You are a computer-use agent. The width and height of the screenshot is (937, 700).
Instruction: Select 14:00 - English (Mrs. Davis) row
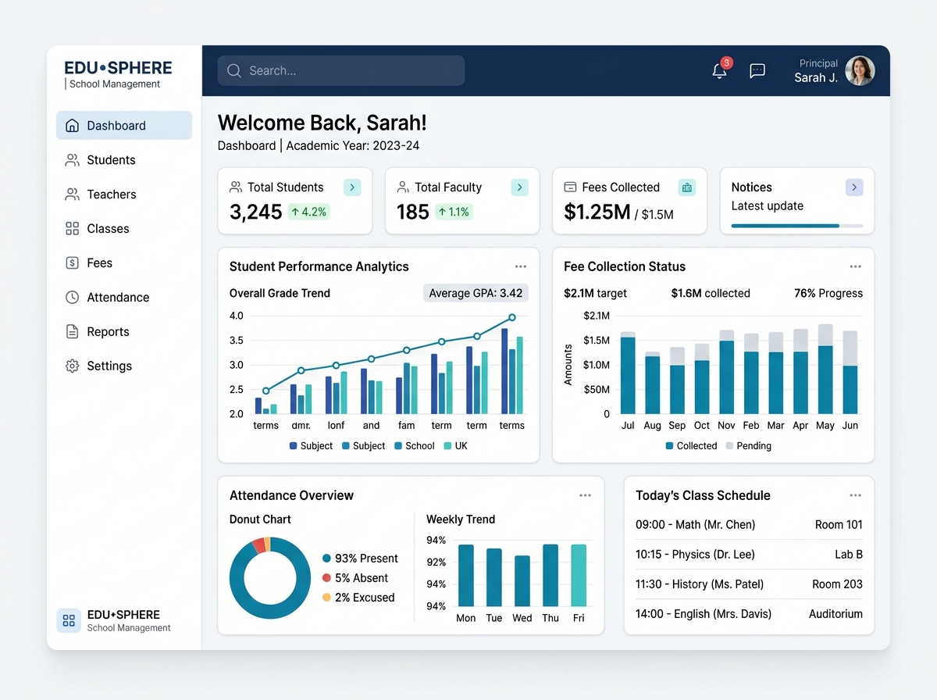(x=749, y=613)
